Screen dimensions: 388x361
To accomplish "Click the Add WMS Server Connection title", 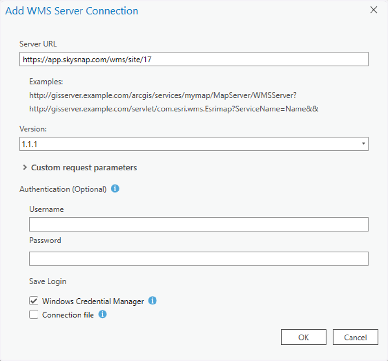I will [x=72, y=11].
